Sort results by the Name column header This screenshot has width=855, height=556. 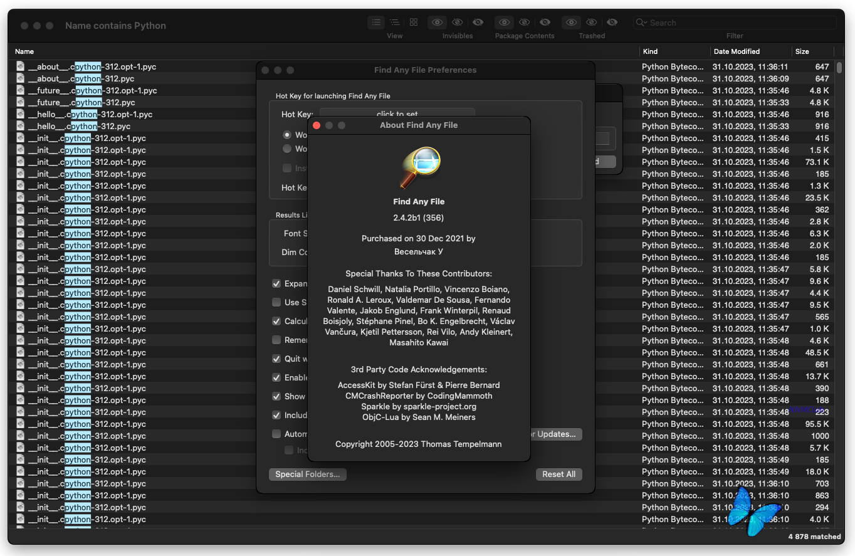(24, 51)
